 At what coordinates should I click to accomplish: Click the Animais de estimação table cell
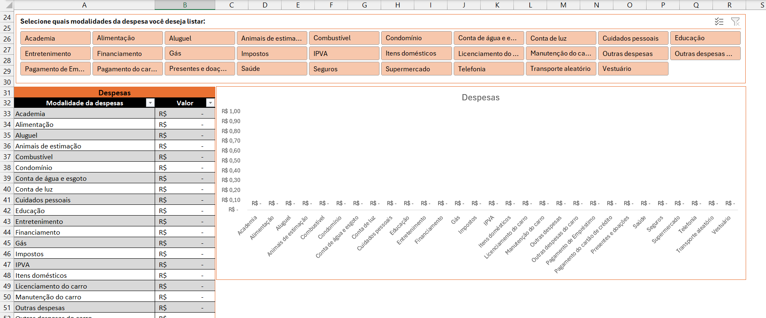[x=85, y=146]
